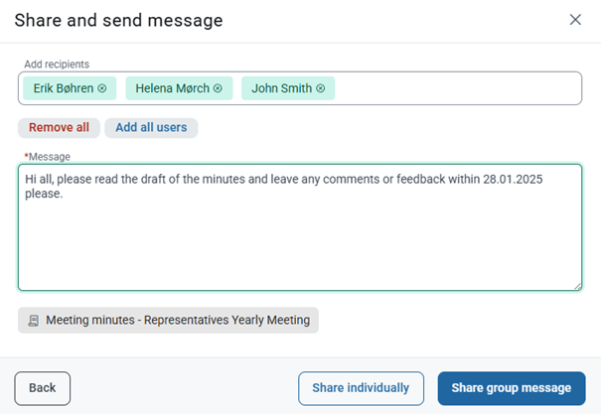
Task: Click the required Message label
Action: point(47,157)
